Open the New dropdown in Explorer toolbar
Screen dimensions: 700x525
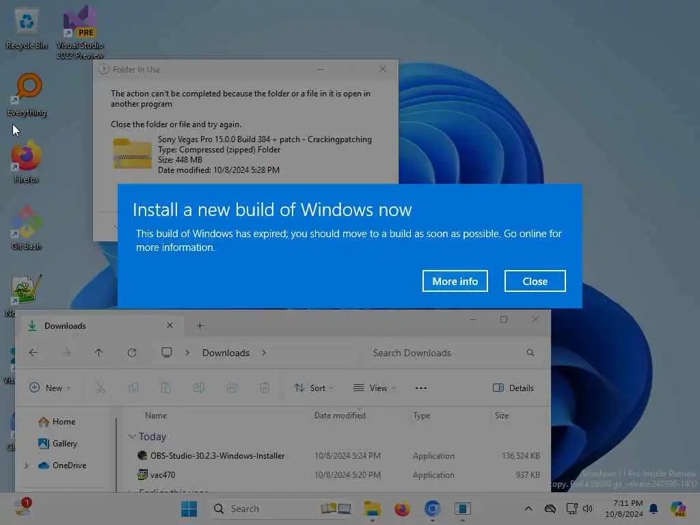(x=49, y=388)
